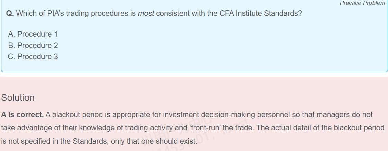This screenshot has height=151, width=388.
Task: Click the Solution heading
Action: point(18,98)
